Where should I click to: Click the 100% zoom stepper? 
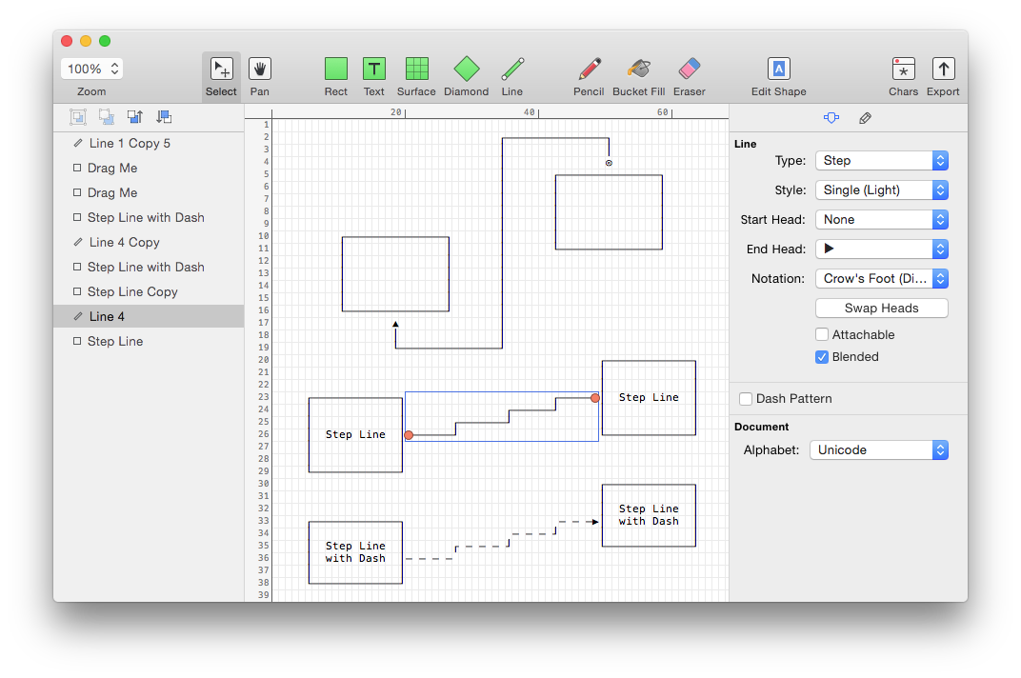click(115, 69)
